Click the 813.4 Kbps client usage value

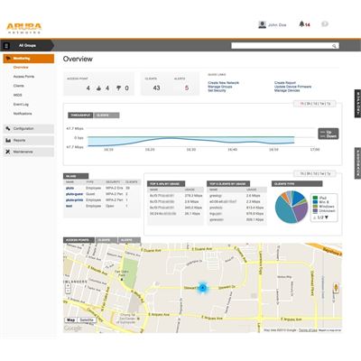pyautogui.click(x=255, y=208)
